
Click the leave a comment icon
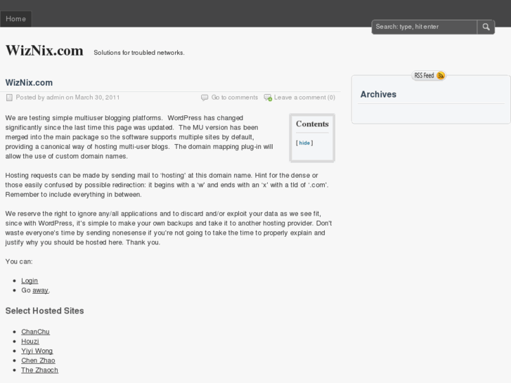[x=268, y=98]
